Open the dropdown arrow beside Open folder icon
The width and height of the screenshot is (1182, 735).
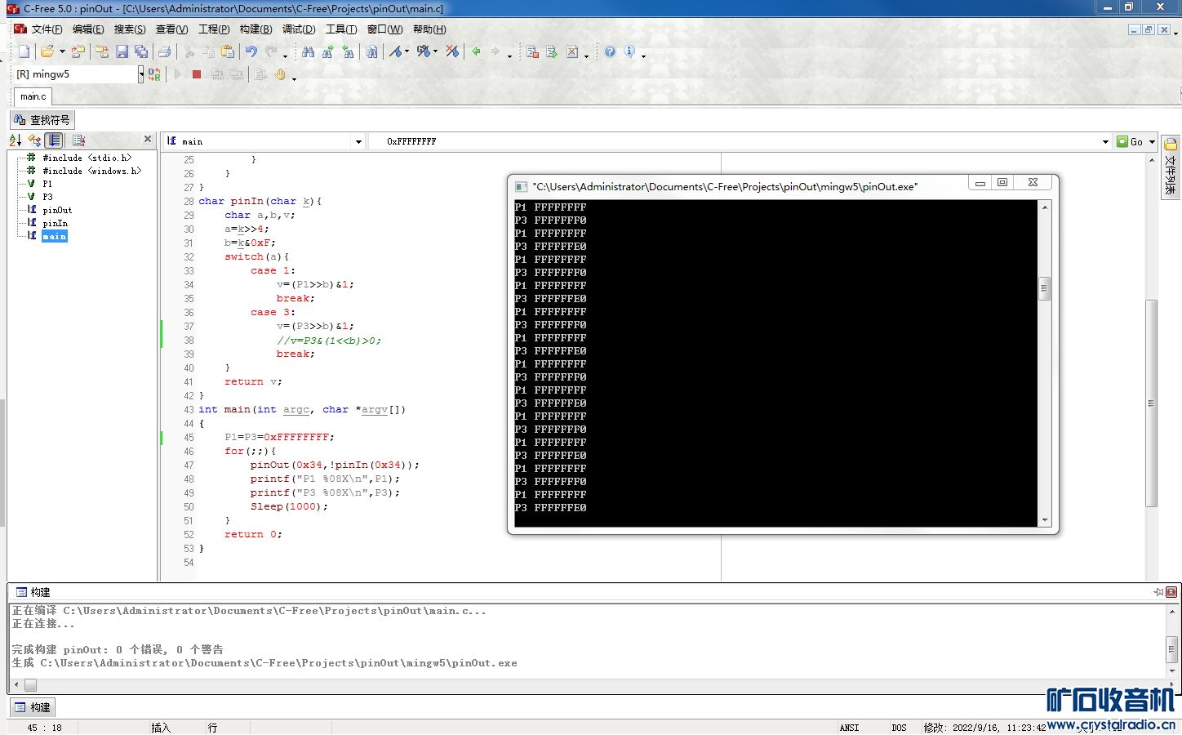pyautogui.click(x=62, y=52)
